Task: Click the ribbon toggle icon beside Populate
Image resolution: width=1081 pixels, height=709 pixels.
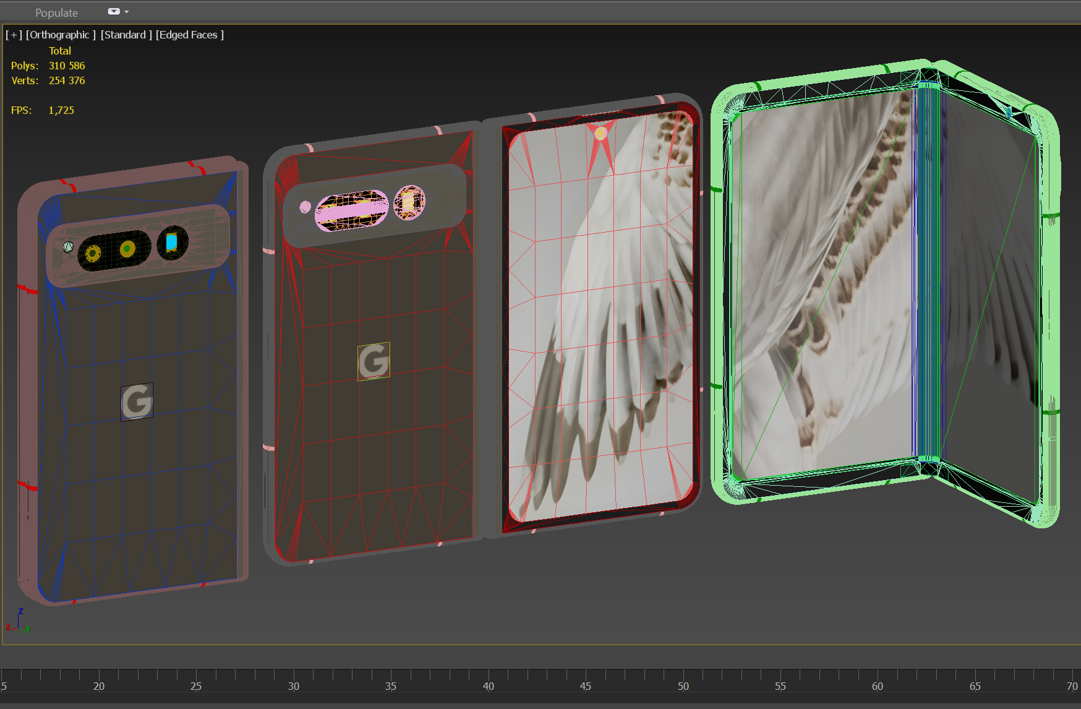Action: pos(114,11)
